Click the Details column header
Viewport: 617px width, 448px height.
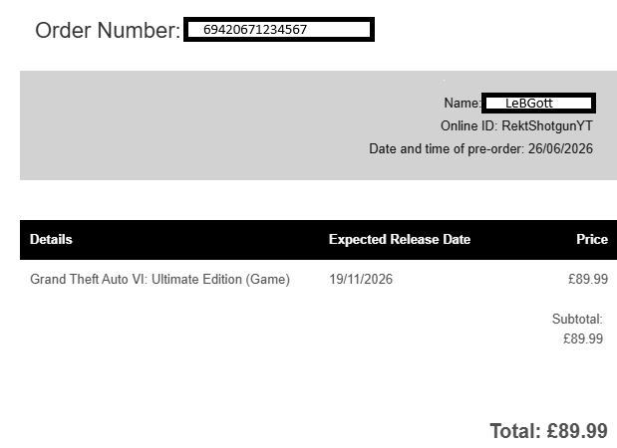click(51, 239)
